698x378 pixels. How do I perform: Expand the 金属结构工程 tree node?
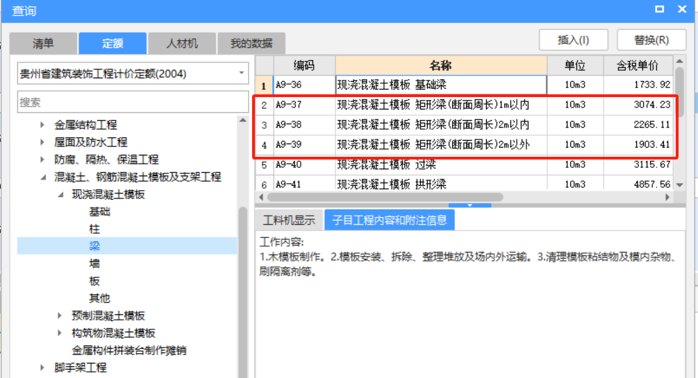coord(42,125)
